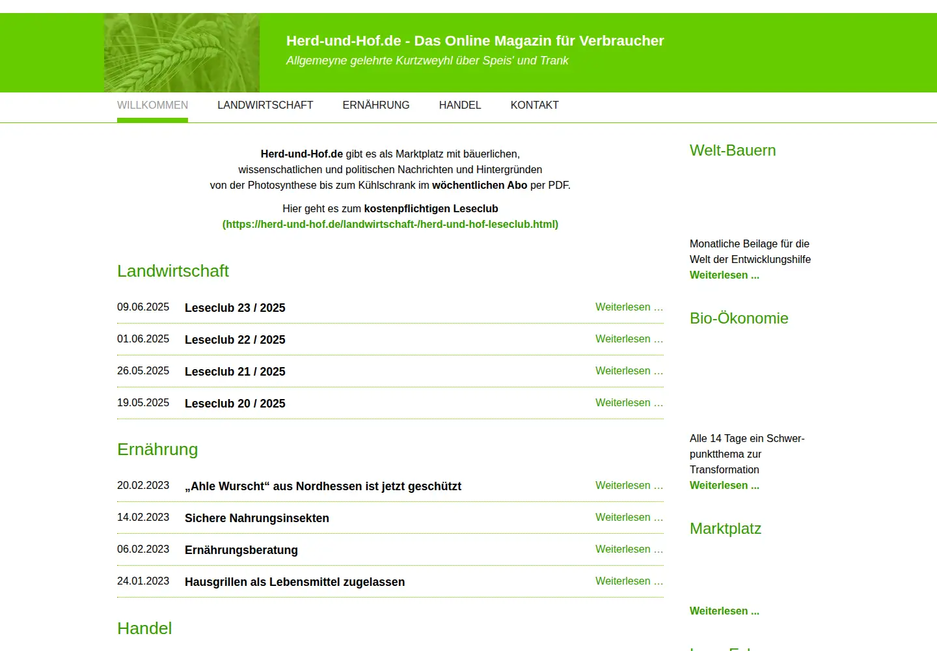The width and height of the screenshot is (937, 651).
Task: Open the Sichere Nahrungsinsekten article
Action: pos(257,518)
